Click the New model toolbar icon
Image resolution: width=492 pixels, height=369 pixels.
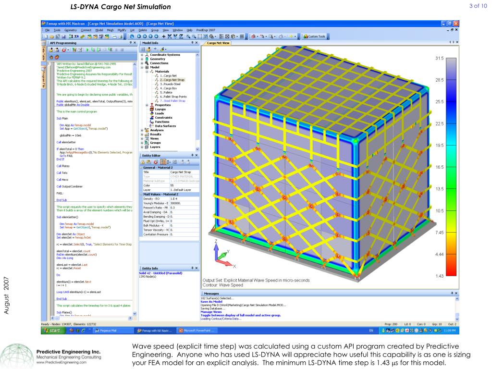46,37
